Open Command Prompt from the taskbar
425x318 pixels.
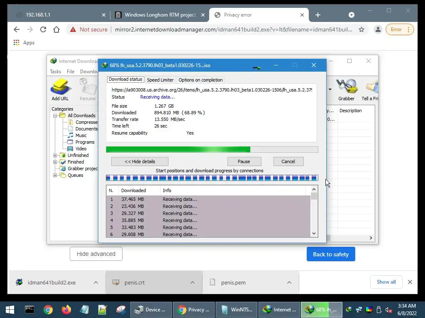(29, 310)
